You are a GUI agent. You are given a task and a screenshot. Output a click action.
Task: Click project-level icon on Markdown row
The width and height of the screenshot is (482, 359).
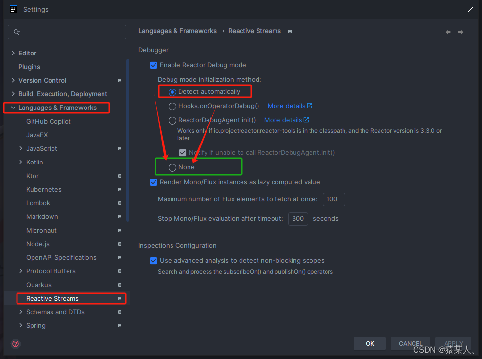coord(120,216)
